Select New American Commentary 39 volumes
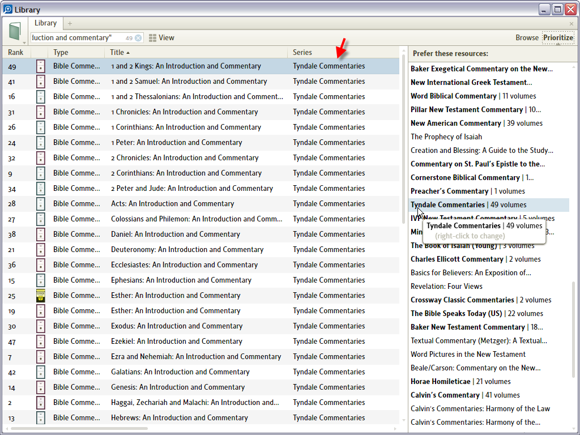The width and height of the screenshot is (580, 435). pyautogui.click(x=476, y=123)
